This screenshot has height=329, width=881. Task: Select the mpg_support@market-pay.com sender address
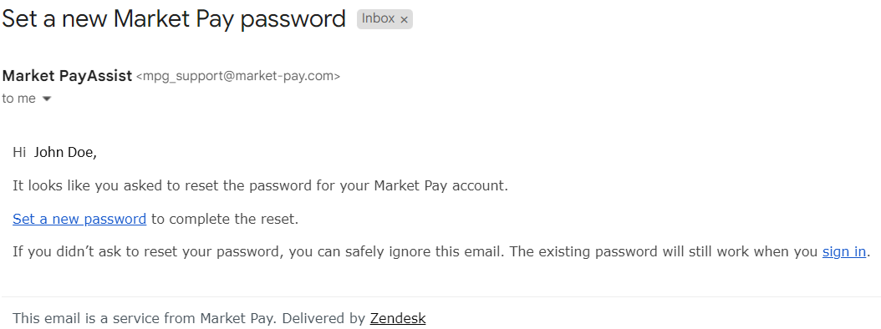(238, 76)
